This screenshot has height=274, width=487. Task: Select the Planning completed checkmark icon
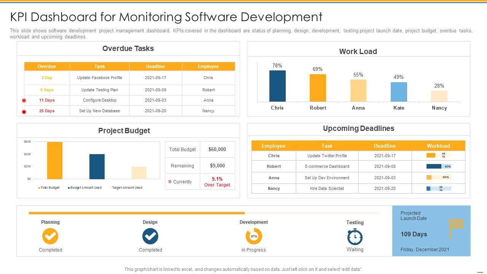[50, 236]
